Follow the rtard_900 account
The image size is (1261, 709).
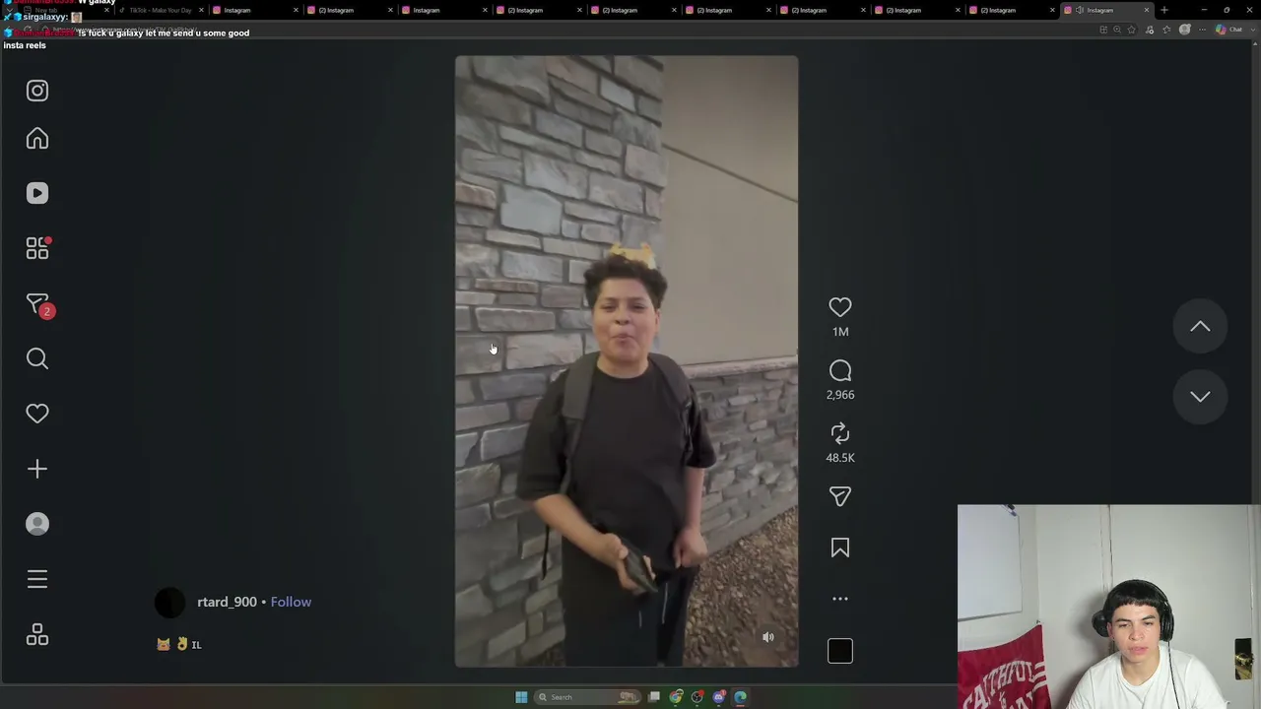click(x=291, y=602)
